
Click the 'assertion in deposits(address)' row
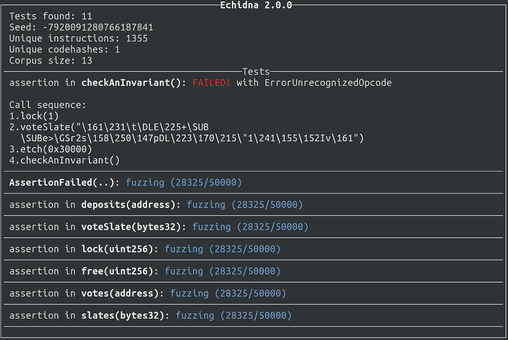coord(254,204)
